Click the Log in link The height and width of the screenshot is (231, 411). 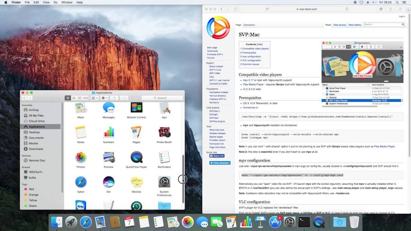coord(402,16)
